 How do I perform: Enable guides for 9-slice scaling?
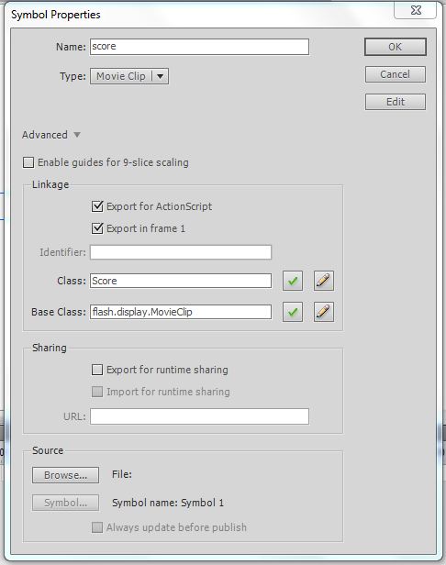click(x=28, y=162)
